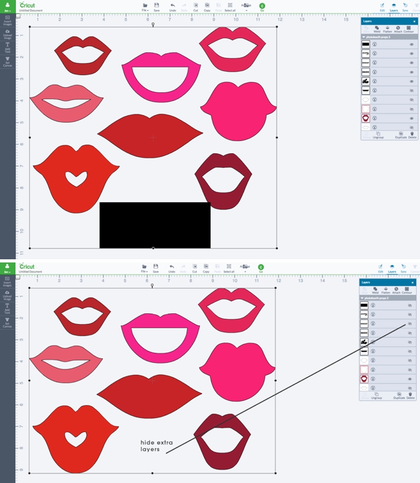
Task: Collapse photobooth props group, upper screenshot
Action: click(364, 37)
